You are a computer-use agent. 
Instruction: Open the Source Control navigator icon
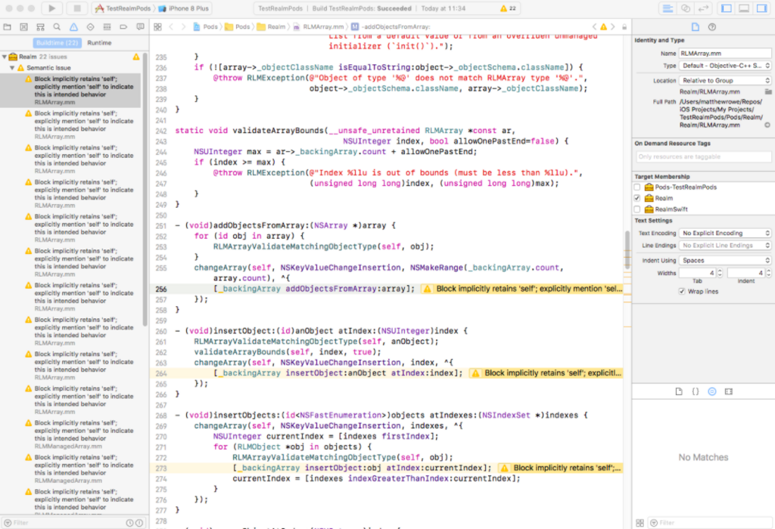23,27
